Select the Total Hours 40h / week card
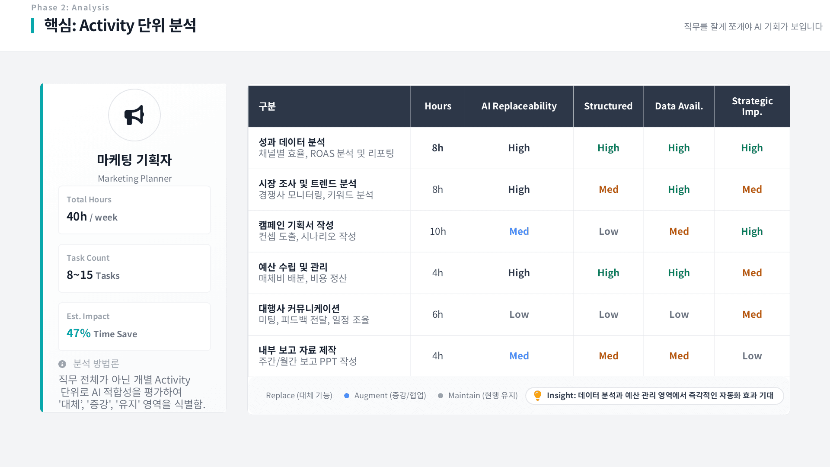Screen dimensions: 830x467 pos(134,210)
